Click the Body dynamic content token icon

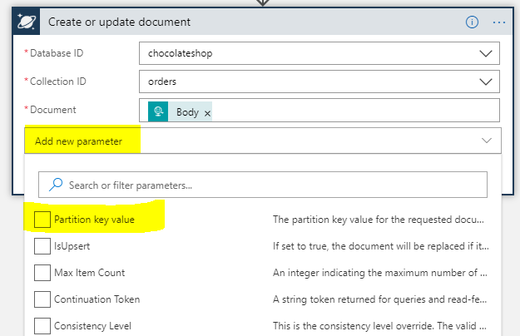[x=158, y=111]
